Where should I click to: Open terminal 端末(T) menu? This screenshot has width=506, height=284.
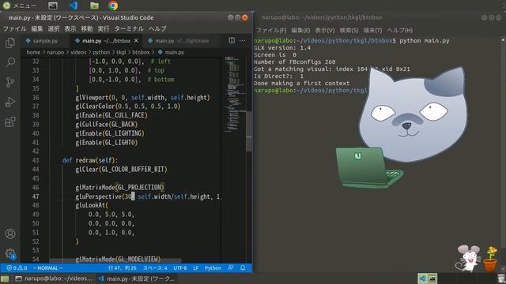point(372,30)
